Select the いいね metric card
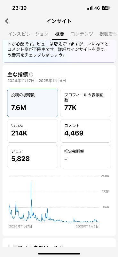118x257 pixels. point(33,131)
